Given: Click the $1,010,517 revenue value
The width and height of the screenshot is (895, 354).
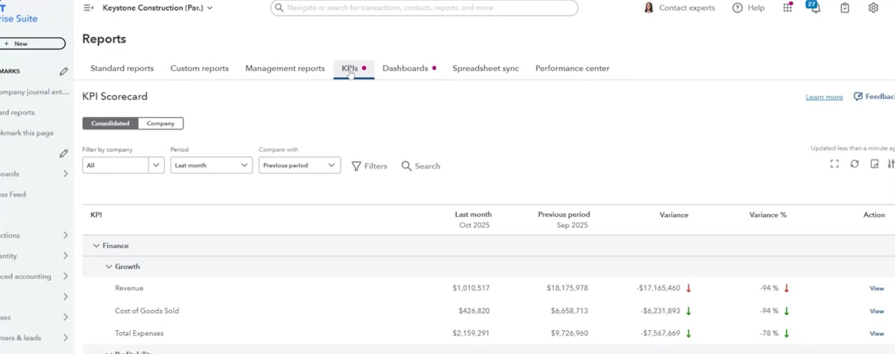Looking at the screenshot, I should click(x=471, y=288).
